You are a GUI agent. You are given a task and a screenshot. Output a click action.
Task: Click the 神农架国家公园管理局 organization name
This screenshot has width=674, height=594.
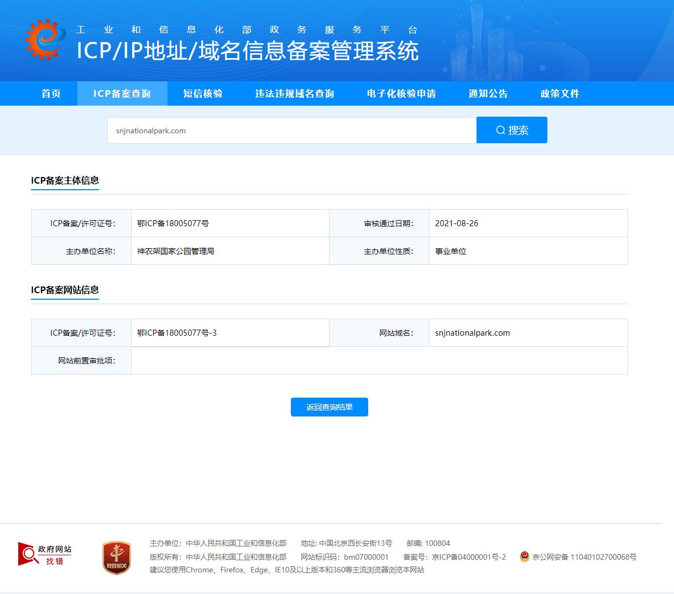click(176, 251)
